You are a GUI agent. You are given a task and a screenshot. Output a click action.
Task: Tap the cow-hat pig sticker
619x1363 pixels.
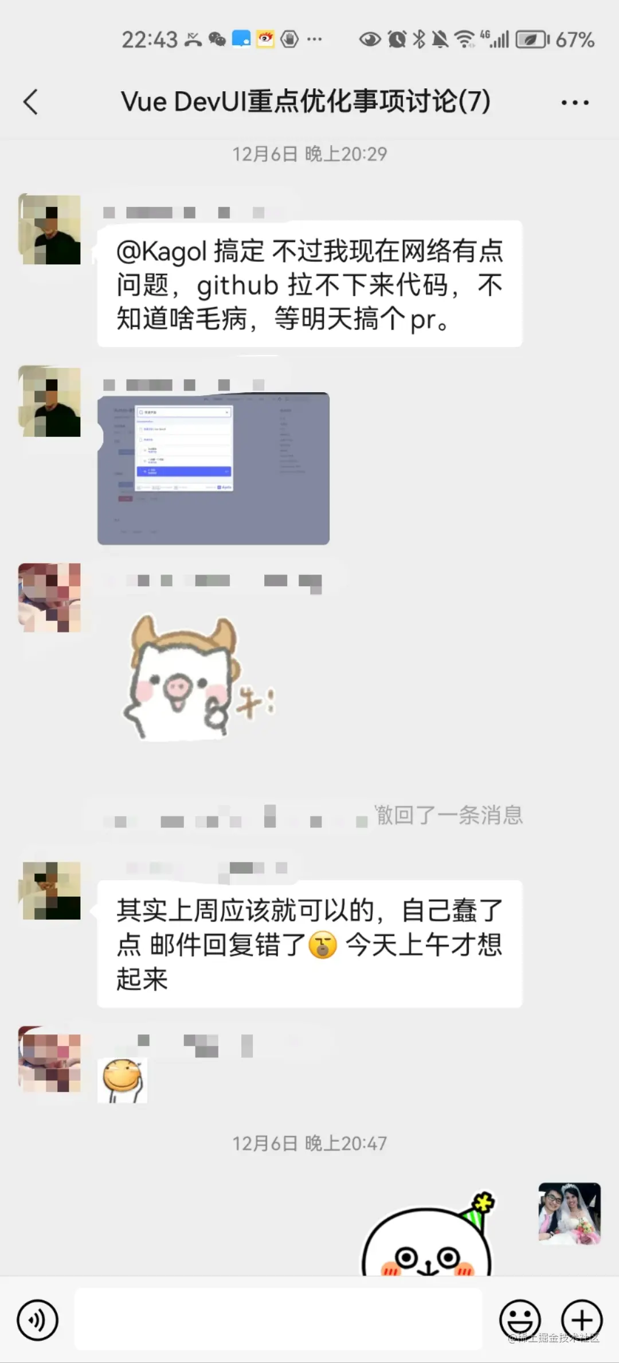click(198, 678)
